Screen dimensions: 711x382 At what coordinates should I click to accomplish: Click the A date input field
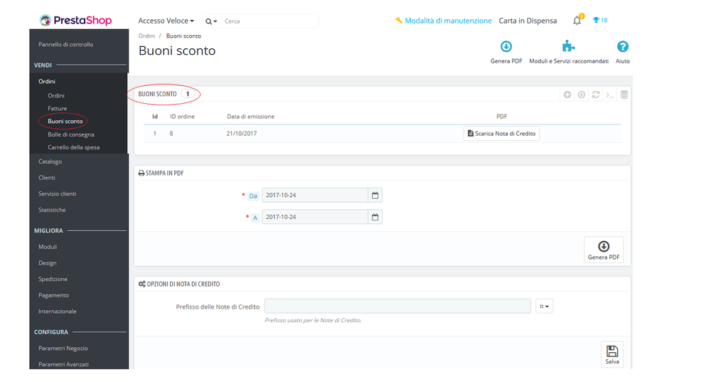[315, 217]
